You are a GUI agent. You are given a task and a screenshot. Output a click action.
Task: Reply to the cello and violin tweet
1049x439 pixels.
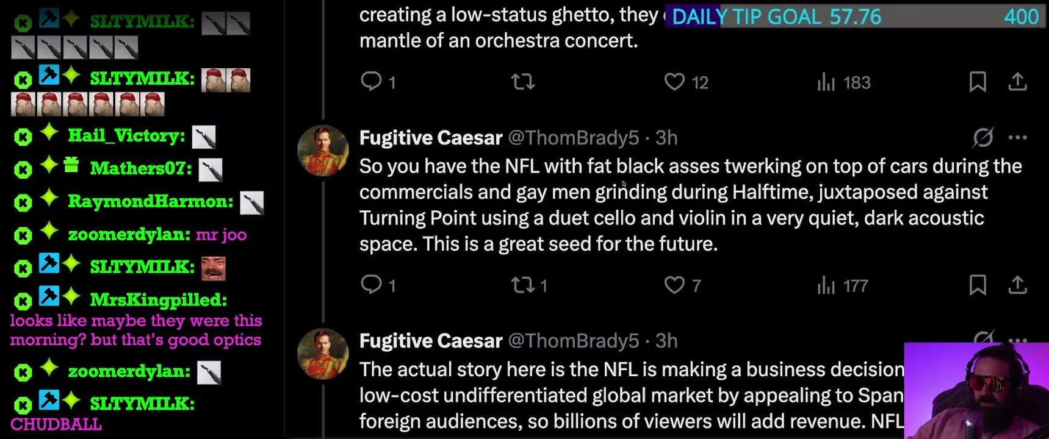click(x=371, y=285)
